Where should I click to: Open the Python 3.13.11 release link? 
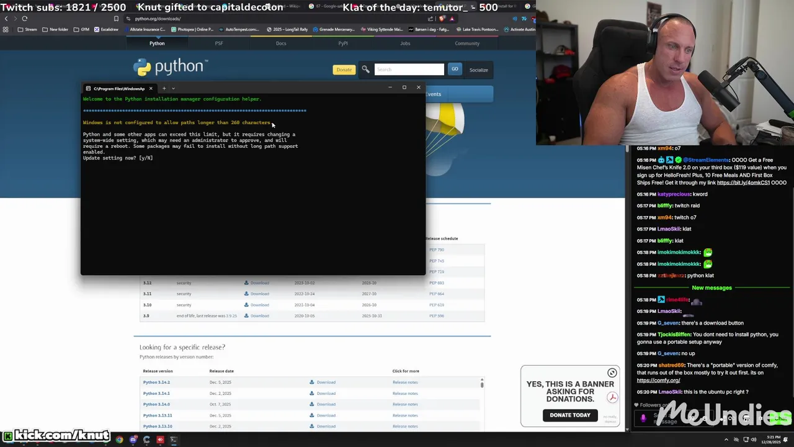[158, 415]
